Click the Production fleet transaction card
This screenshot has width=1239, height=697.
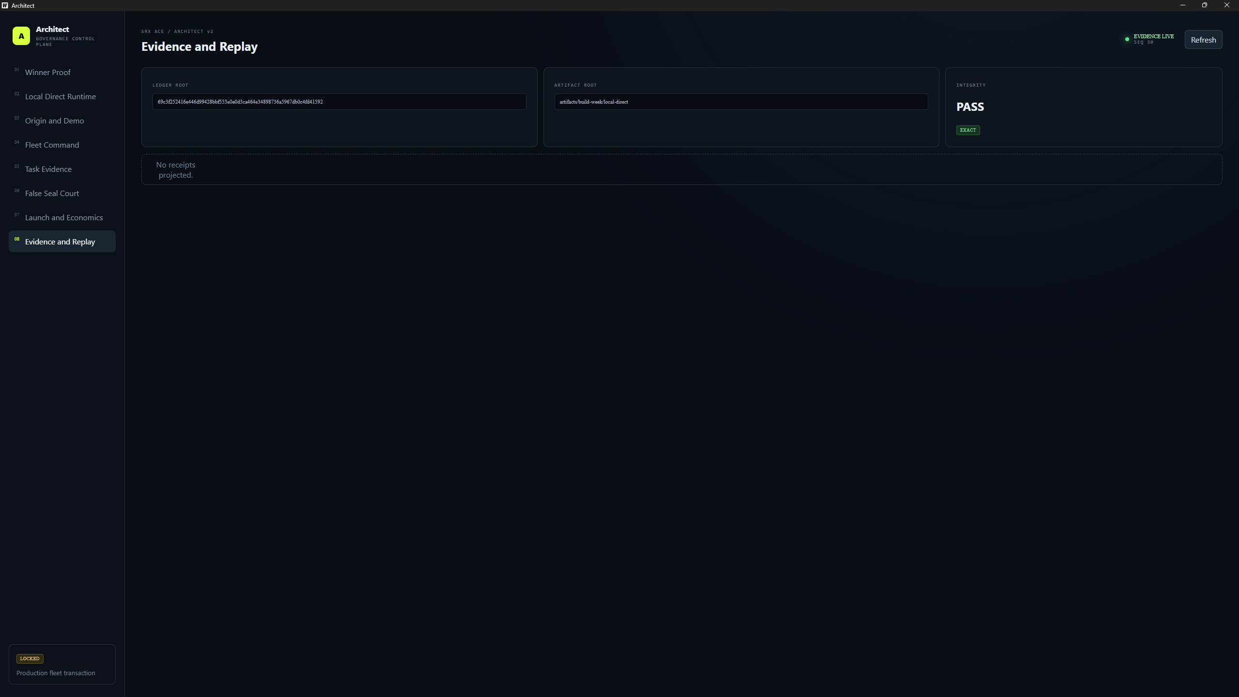[x=62, y=664]
